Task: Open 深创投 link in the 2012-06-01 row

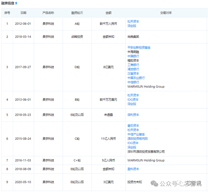Action: (x=132, y=26)
